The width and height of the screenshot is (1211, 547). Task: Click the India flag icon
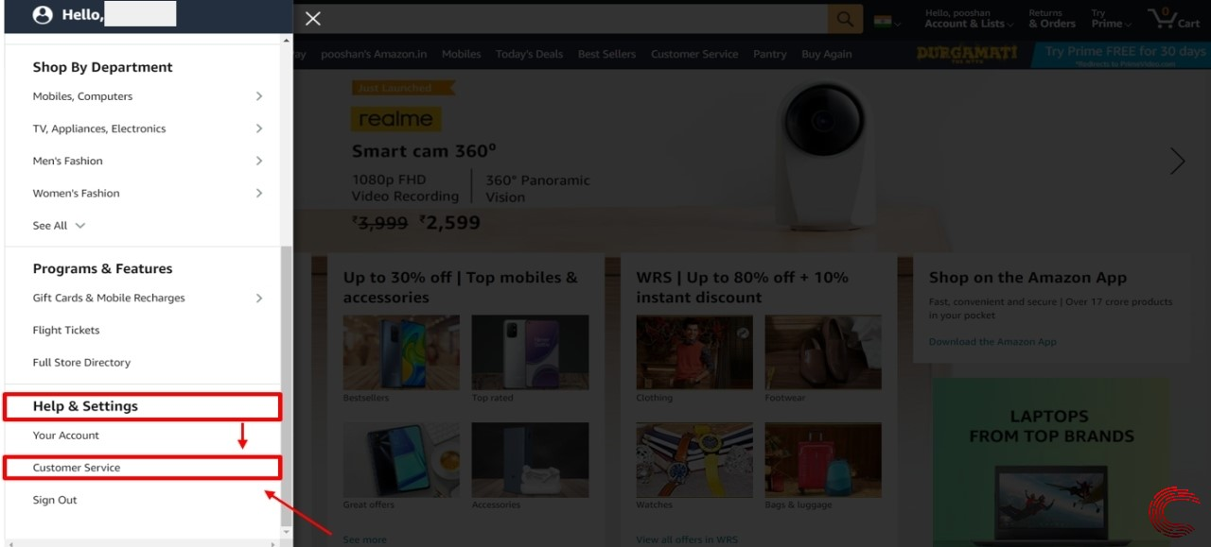[x=883, y=21]
